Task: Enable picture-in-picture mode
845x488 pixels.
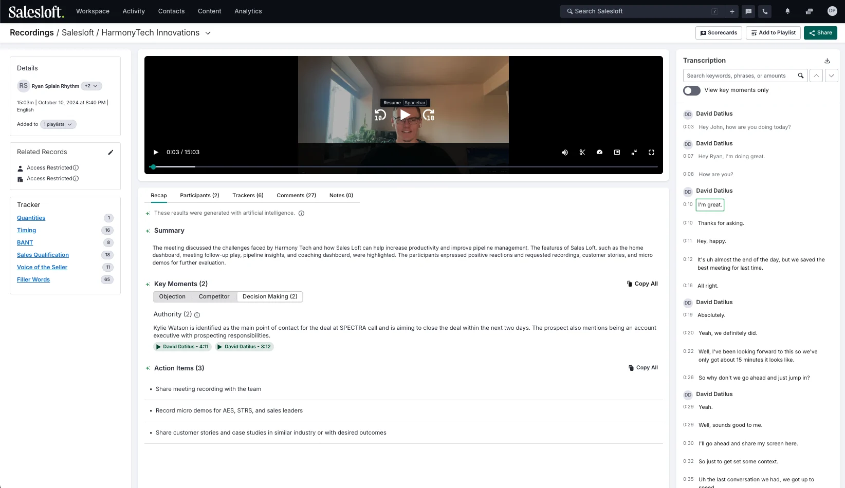Action: click(x=617, y=152)
